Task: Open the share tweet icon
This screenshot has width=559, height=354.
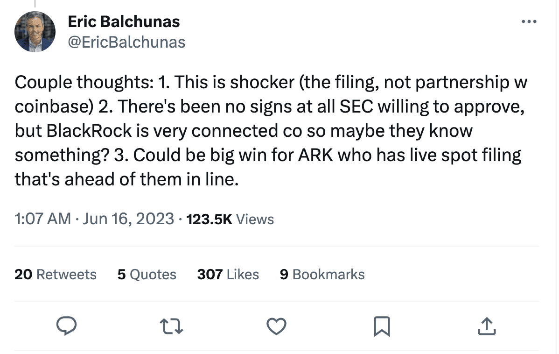Action: tap(487, 326)
